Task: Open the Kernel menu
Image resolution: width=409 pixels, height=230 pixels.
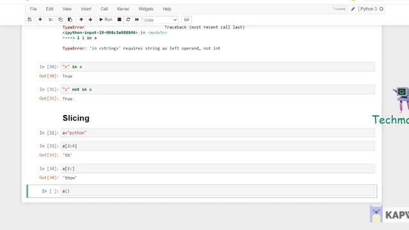Action: tap(123, 9)
